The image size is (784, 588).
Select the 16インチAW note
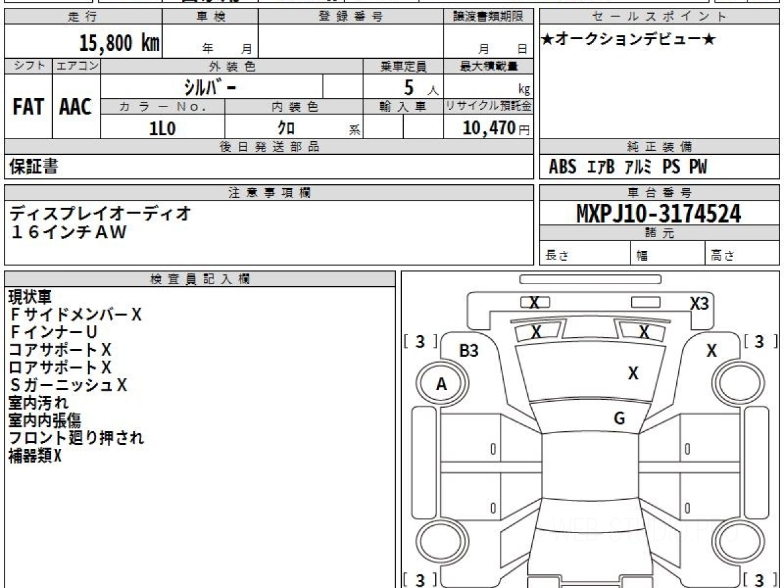[68, 231]
